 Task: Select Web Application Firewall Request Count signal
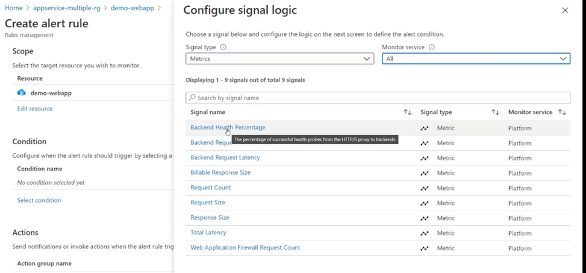click(x=245, y=247)
